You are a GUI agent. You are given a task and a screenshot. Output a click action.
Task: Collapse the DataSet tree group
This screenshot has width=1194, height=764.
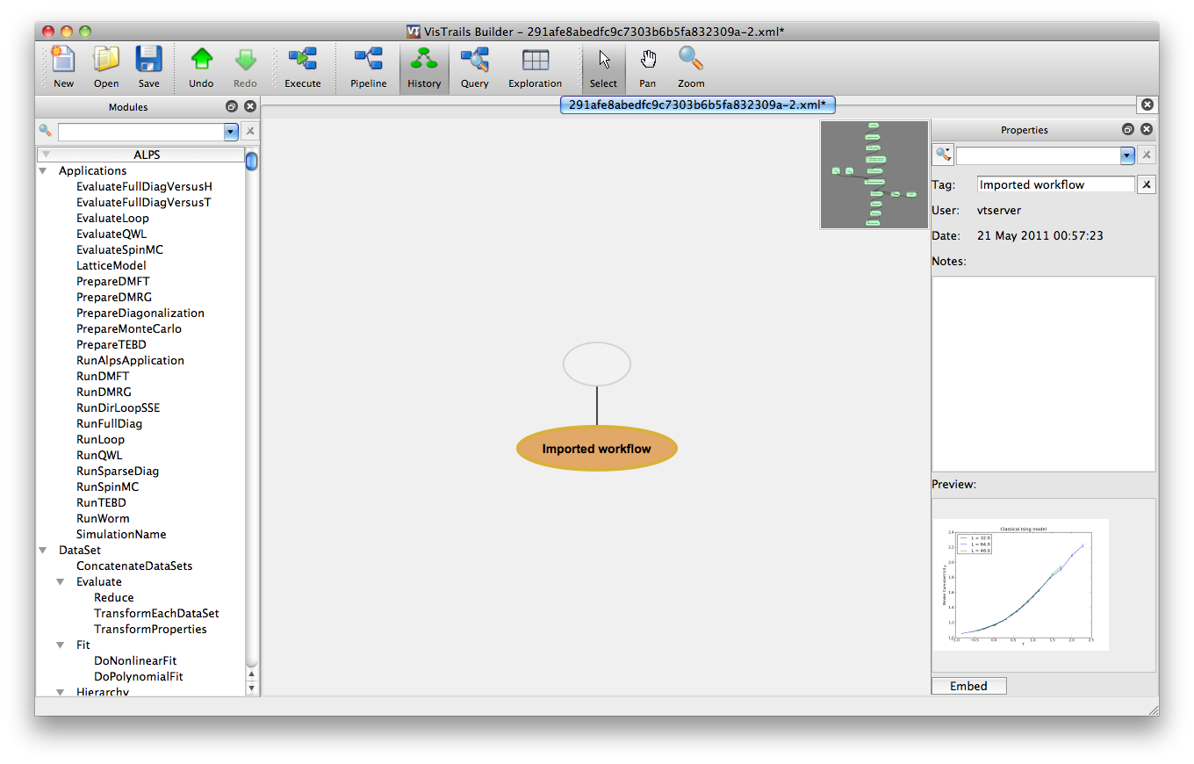point(43,551)
